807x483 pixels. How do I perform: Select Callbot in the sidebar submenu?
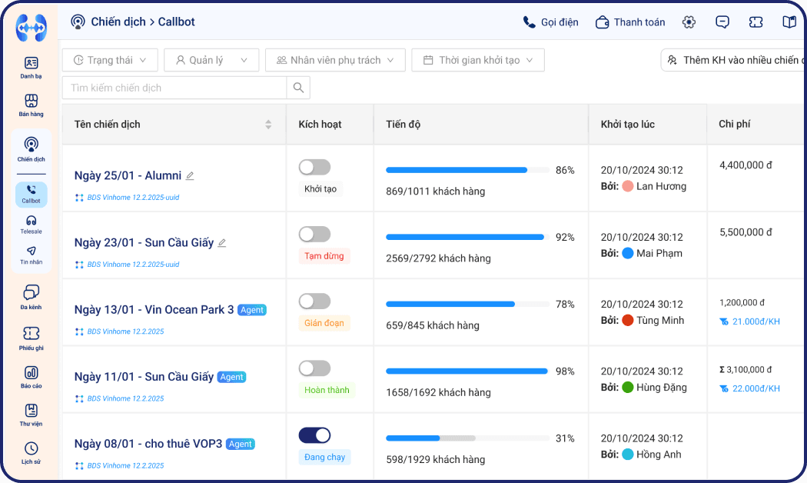pos(31,194)
